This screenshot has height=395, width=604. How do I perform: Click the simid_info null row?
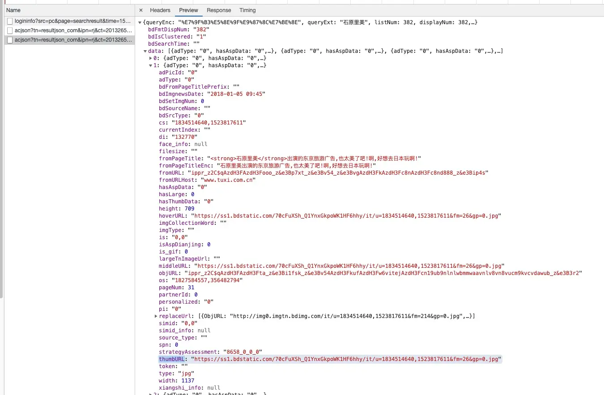(185, 331)
